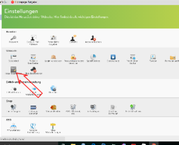Open E-Mail Konten envelope with gear

(x=14, y=89)
